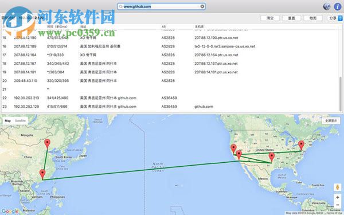Click hostname 207.88.12.167.ptr.us.xo.net
The height and width of the screenshot is (215, 344).
216,64
